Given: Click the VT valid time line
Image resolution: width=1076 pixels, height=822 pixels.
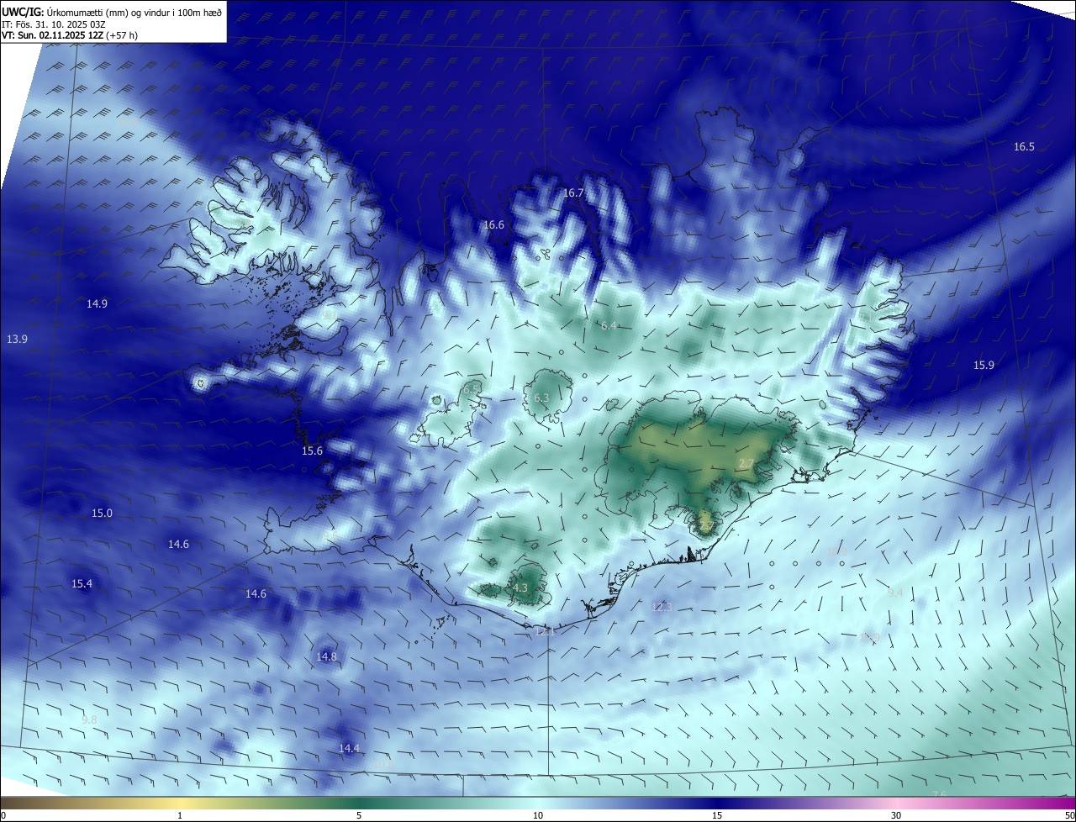Looking at the screenshot, I should [70, 35].
